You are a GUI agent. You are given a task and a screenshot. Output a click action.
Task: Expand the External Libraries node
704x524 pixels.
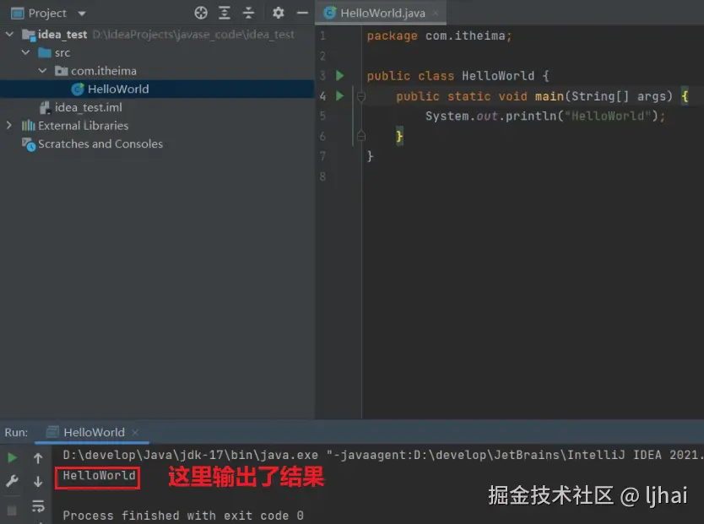point(9,126)
